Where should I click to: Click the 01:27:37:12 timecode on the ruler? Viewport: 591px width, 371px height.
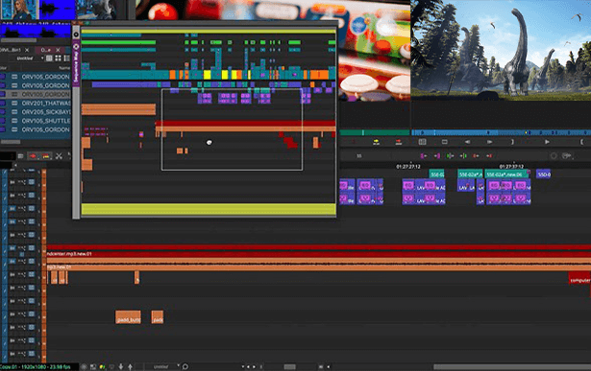pyautogui.click(x=511, y=166)
